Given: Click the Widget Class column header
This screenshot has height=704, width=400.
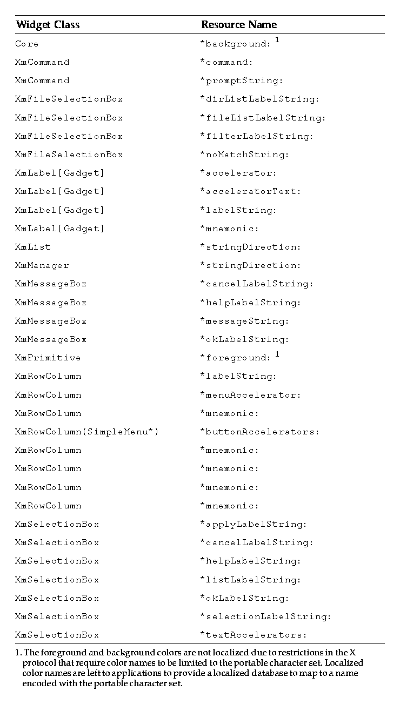Looking at the screenshot, I should 48,24.
